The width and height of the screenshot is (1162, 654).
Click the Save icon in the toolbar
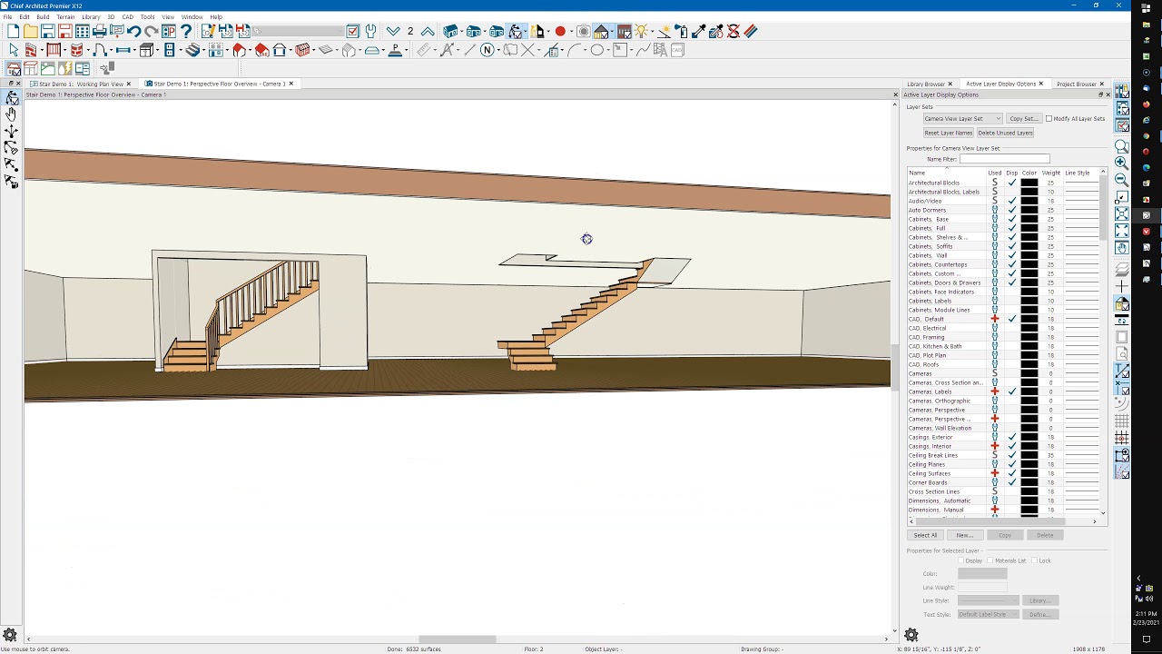[47, 32]
